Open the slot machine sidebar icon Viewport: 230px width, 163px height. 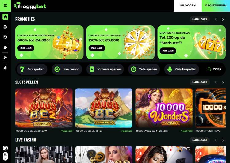5,27
